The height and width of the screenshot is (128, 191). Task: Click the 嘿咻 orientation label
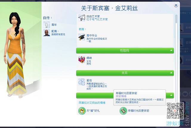click(89, 58)
